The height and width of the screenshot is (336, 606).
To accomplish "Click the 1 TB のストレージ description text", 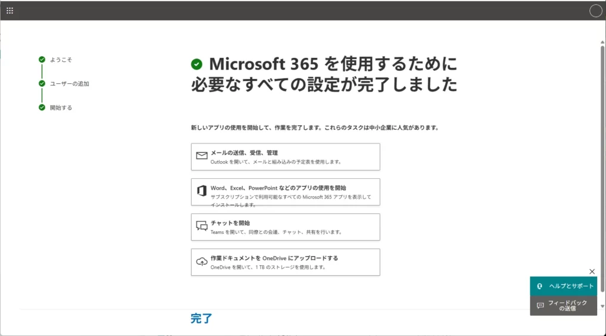I will pyautogui.click(x=268, y=268).
